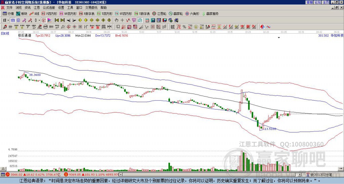Click the Tp=33.7912 indicator value

pos(43,36)
